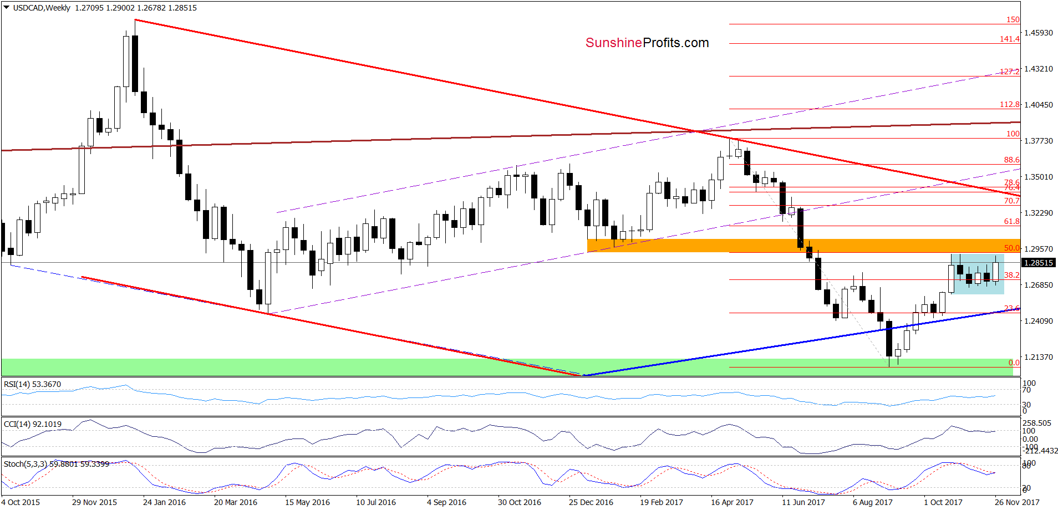Screen dimensions: 1058x510
Task: Click the blue consolidation rectangle near 1.28515
Action: coord(977,274)
